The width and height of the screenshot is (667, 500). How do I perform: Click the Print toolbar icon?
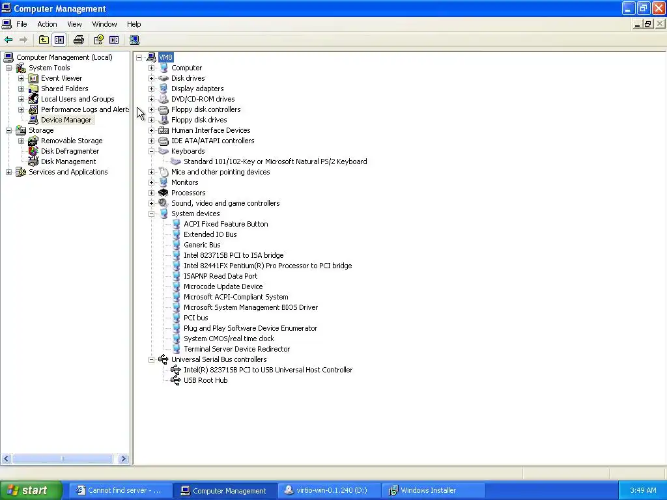[79, 40]
